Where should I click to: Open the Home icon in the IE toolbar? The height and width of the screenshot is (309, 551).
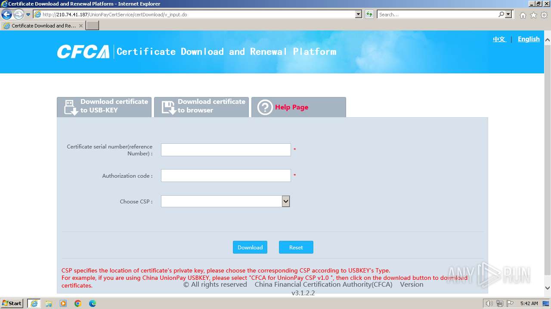(523, 15)
